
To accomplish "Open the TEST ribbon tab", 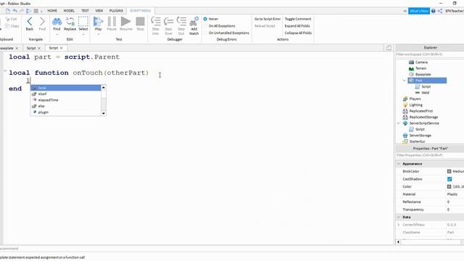I will click(85, 11).
